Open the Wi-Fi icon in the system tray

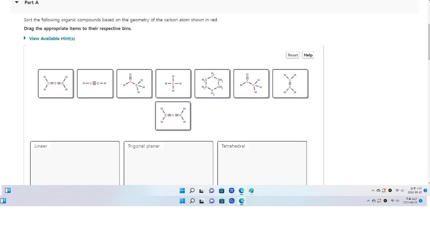click(397, 190)
